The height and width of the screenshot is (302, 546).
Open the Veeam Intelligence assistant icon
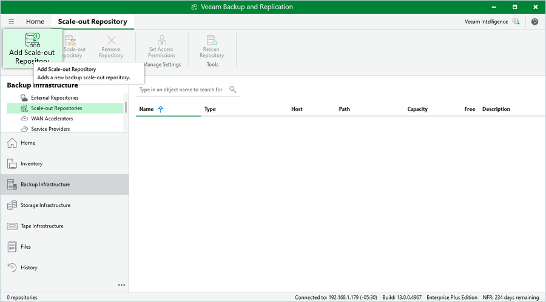click(x=516, y=22)
